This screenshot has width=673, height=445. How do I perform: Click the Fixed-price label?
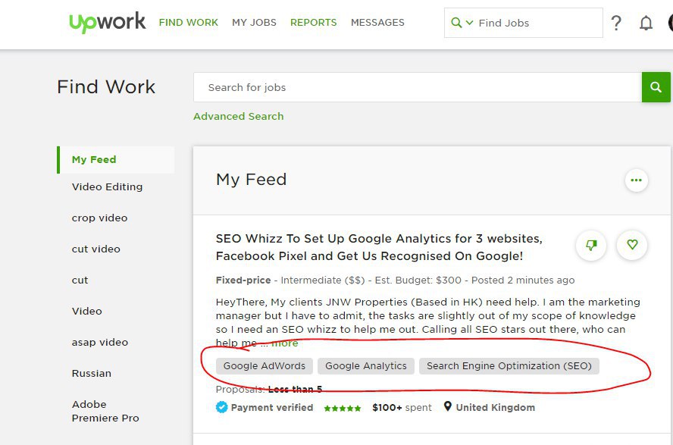(x=243, y=280)
